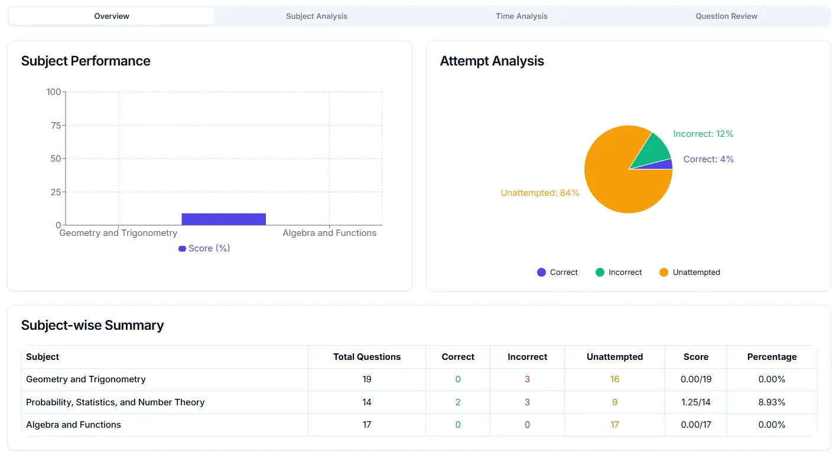Switch to the Subject Analysis tab
The width and height of the screenshot is (839, 459).
tap(316, 16)
